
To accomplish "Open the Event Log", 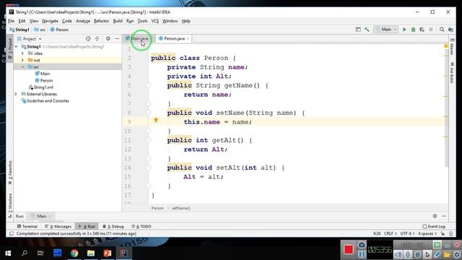I will click(433, 226).
